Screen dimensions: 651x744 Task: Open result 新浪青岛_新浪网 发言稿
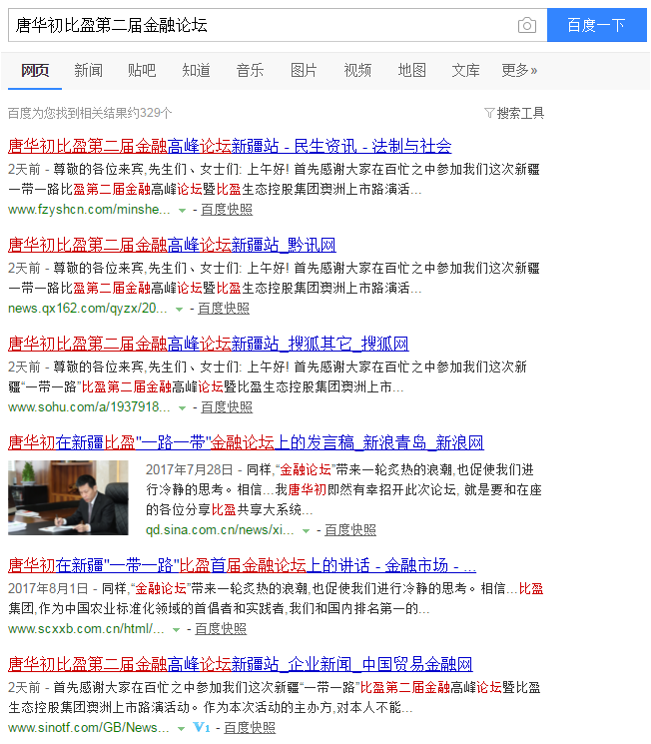coord(246,442)
